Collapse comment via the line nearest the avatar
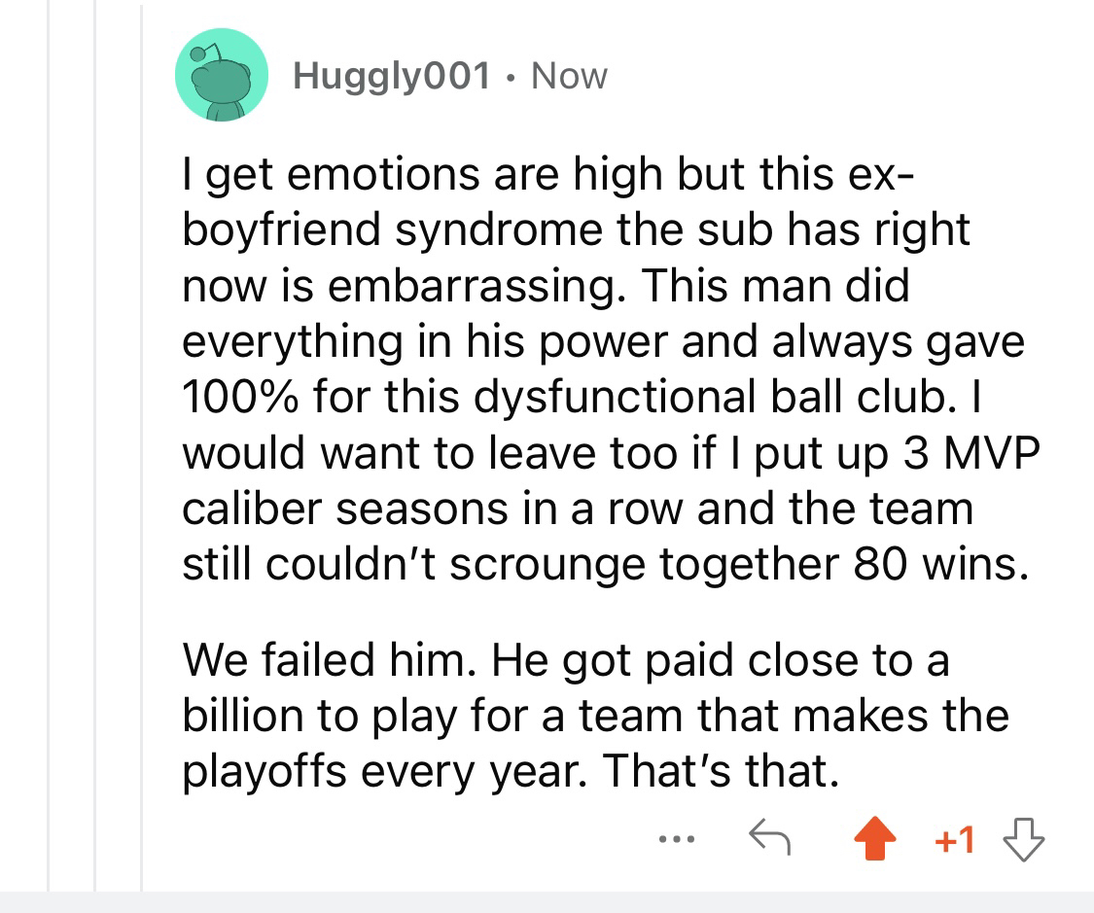 142,446
